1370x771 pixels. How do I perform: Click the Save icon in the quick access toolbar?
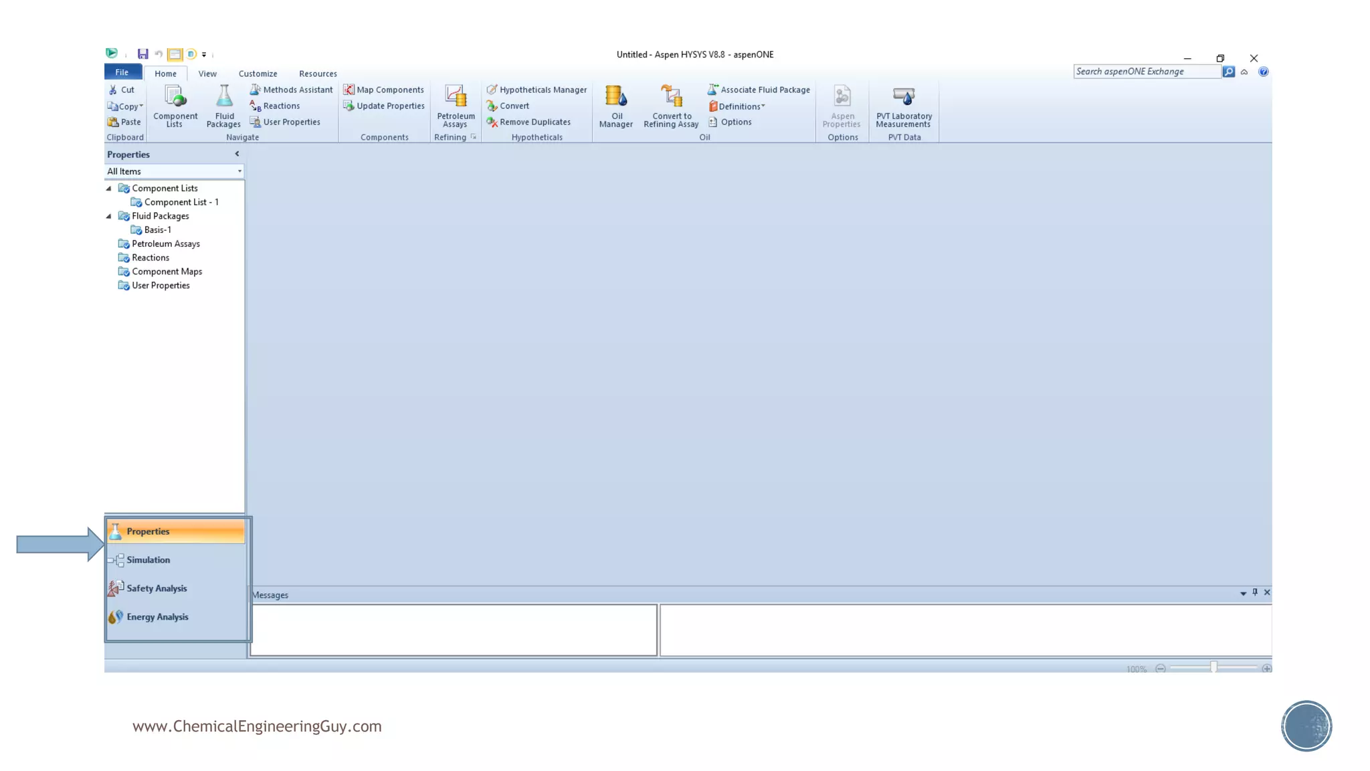click(x=142, y=54)
